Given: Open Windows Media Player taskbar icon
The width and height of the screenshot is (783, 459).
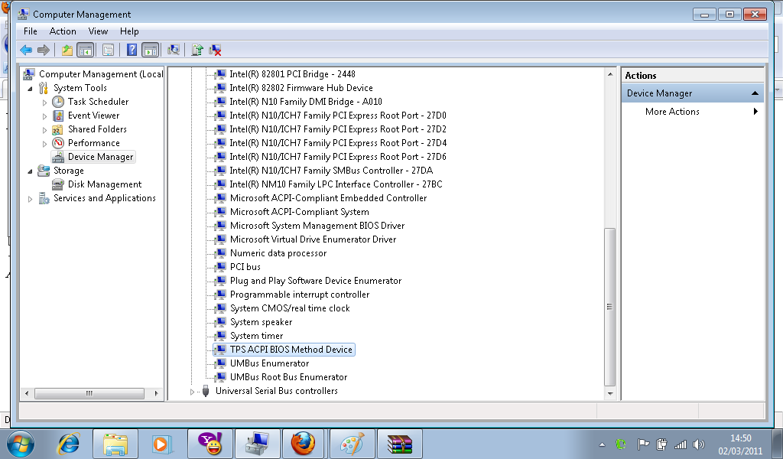Looking at the screenshot, I should 162,444.
